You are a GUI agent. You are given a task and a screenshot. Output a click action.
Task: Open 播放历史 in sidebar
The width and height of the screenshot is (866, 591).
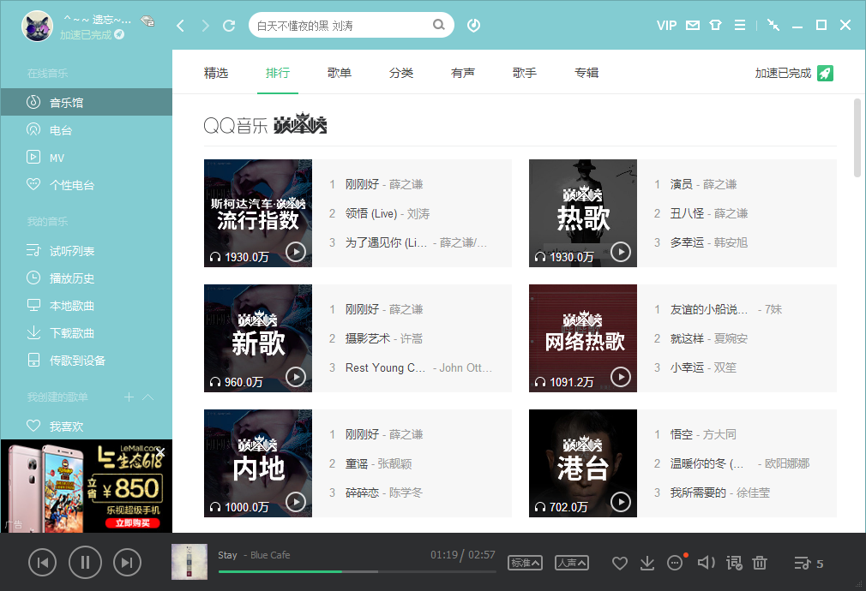pos(86,278)
